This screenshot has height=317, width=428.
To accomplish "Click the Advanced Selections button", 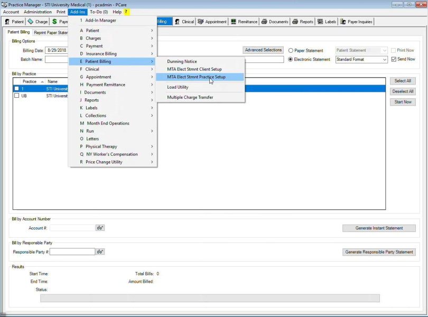I will 263,50.
